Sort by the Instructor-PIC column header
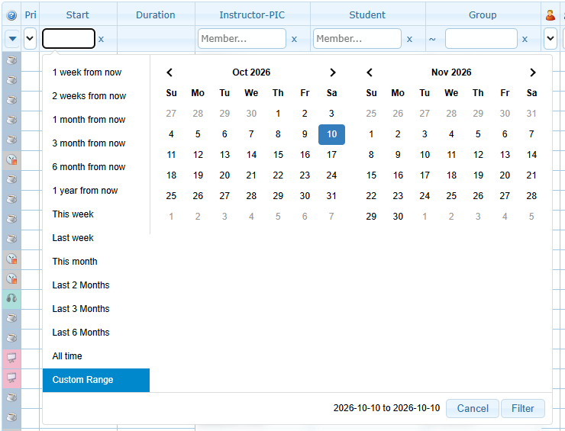The width and height of the screenshot is (565, 431). click(252, 14)
